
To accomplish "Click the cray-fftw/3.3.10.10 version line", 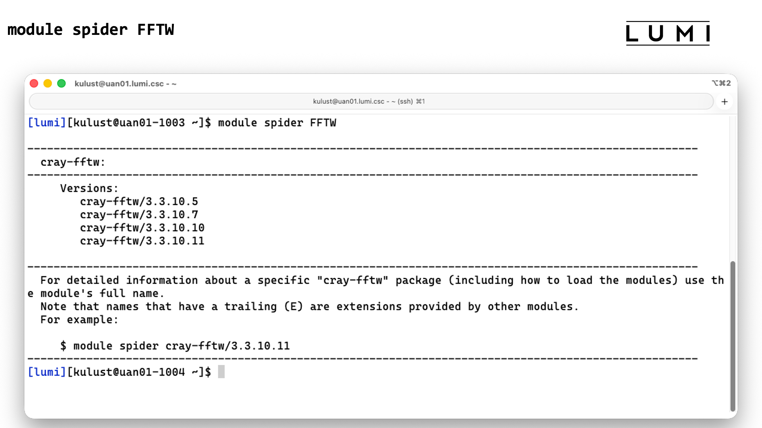I will click(142, 228).
